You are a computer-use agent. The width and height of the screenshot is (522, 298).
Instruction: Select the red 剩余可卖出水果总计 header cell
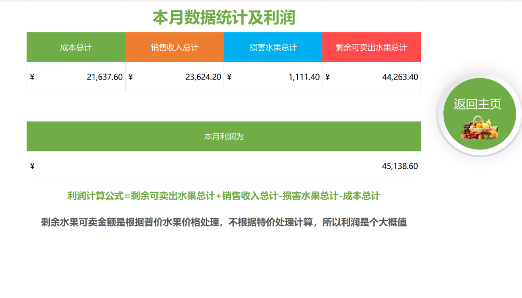coord(371,47)
